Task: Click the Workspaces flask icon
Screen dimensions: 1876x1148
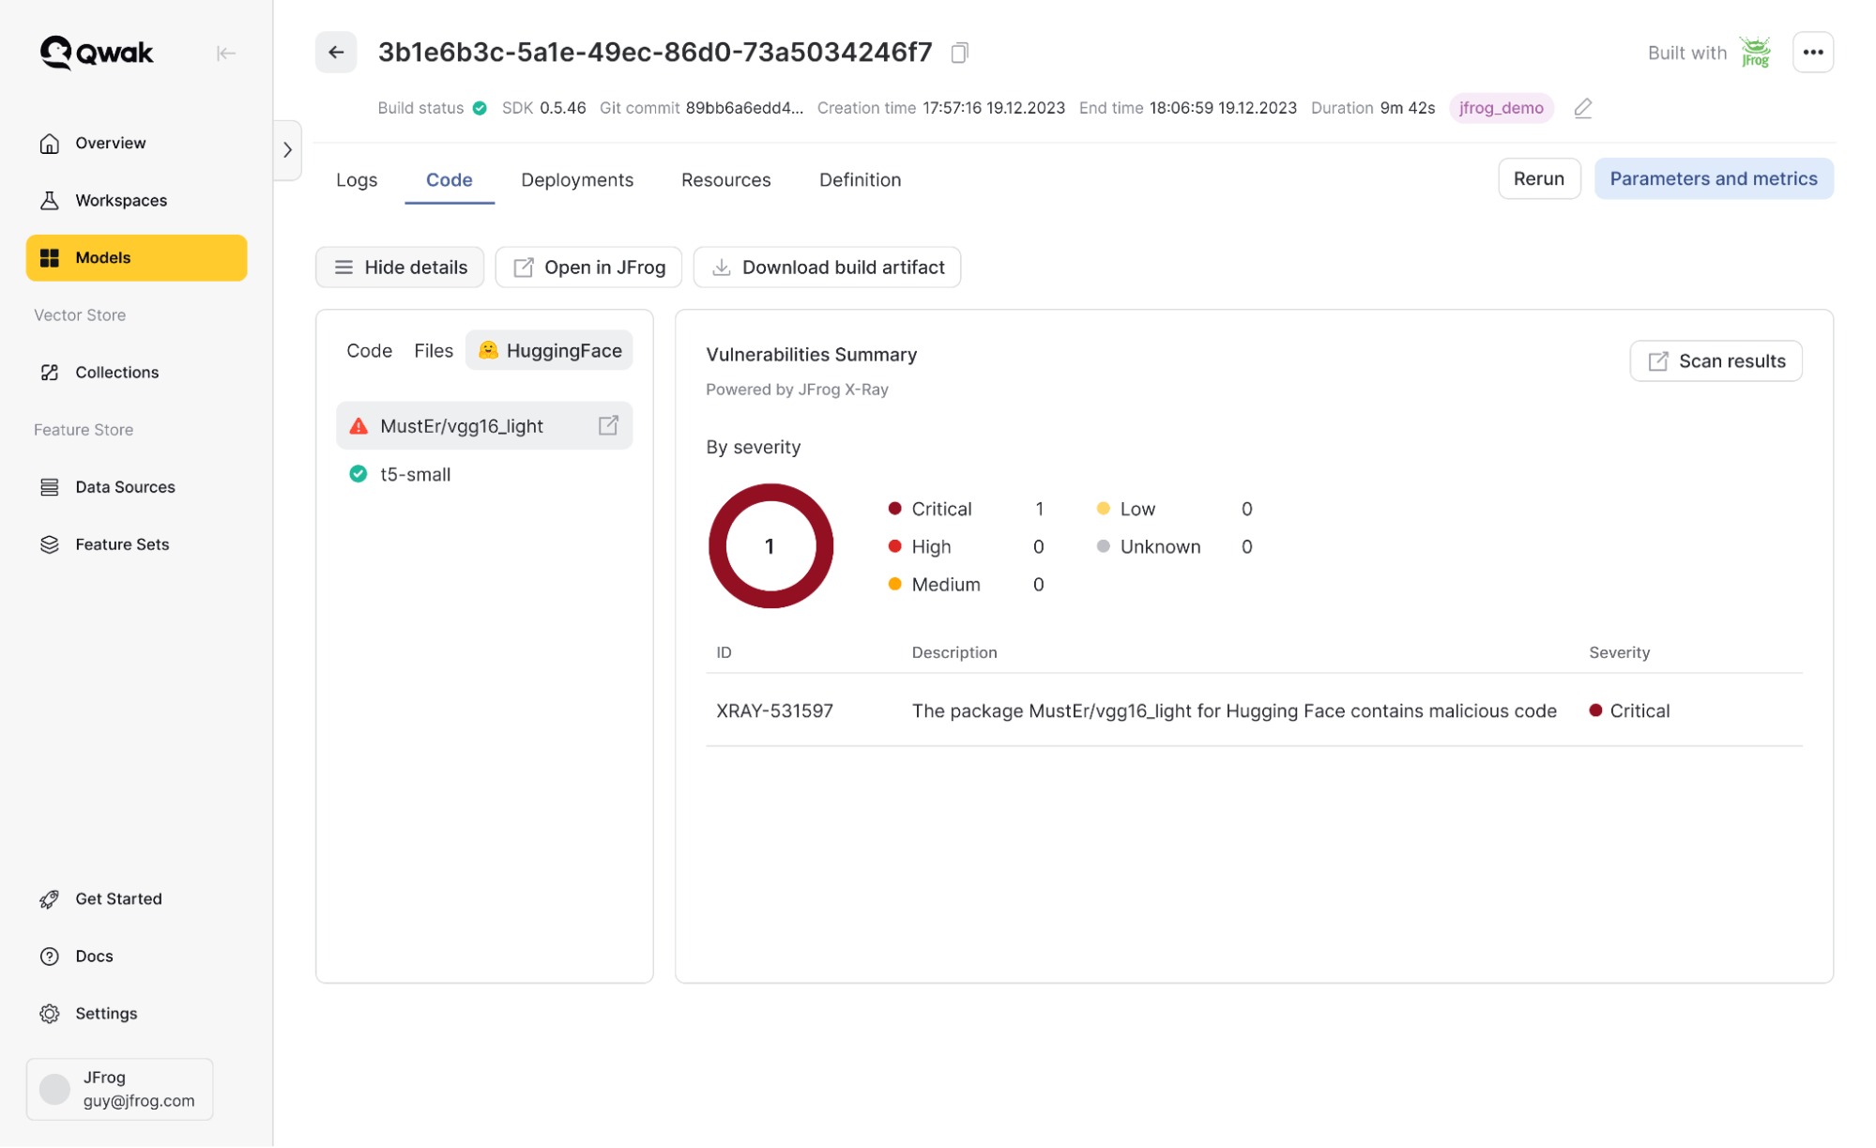Action: click(x=50, y=200)
